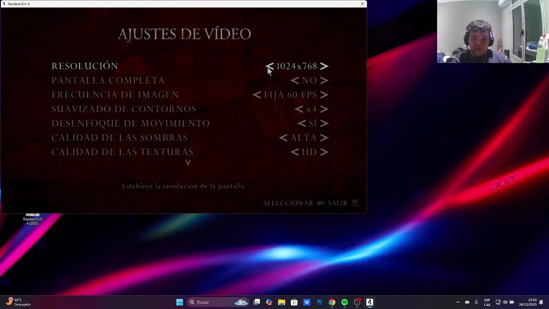
Task: Open Task View from the taskbar
Action: click(256, 302)
